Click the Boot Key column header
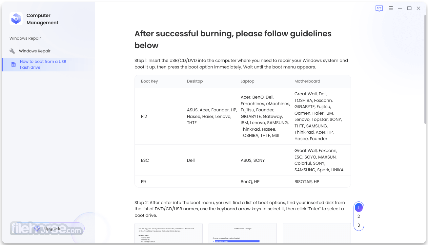The image size is (428, 245). coord(150,81)
